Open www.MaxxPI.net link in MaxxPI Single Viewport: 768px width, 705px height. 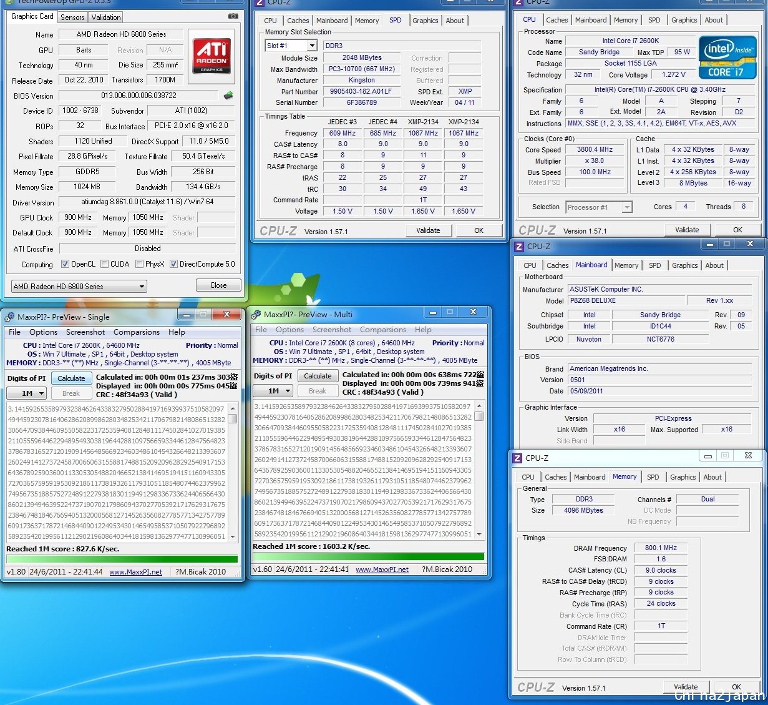coord(135,572)
